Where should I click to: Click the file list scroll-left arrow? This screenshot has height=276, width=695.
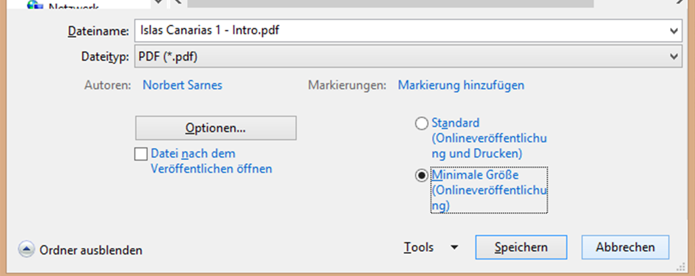pos(177,3)
